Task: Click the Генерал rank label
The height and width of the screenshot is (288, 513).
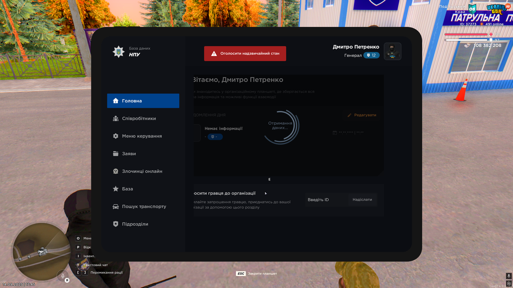Action: [353, 55]
